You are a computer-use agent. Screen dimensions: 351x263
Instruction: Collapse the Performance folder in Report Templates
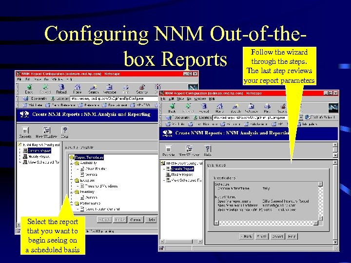coord(72,204)
